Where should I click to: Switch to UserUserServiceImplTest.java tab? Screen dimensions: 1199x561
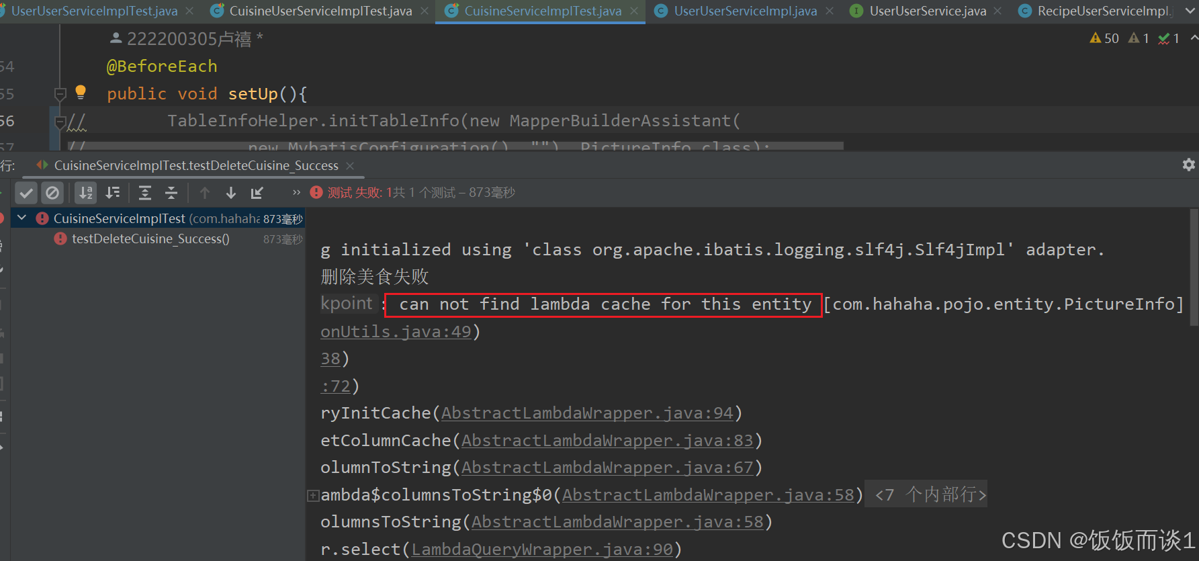[94, 11]
